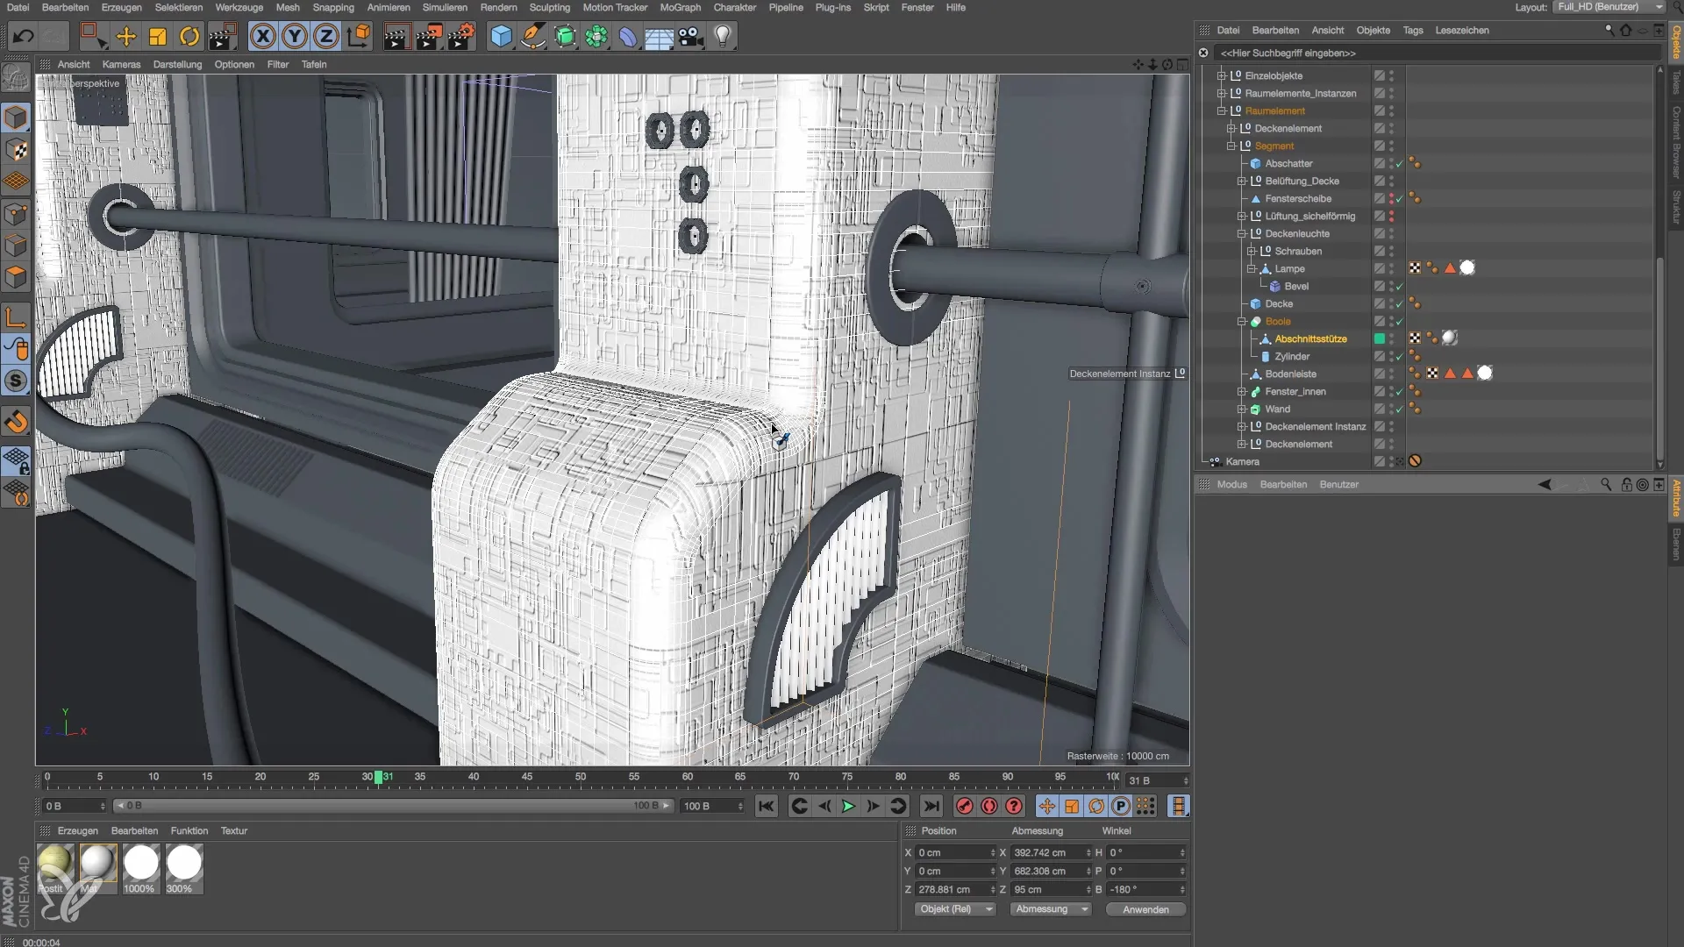Click frame 60 on timeline ruler
1684x947 pixels.
click(x=688, y=777)
